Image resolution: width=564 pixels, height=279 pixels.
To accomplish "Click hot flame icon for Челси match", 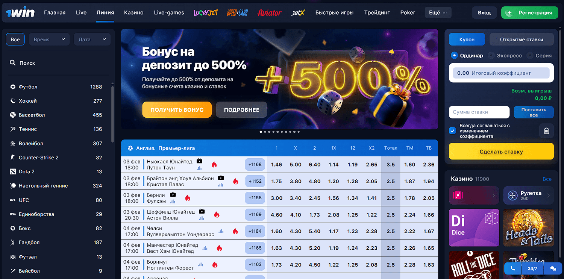I will (235, 231).
